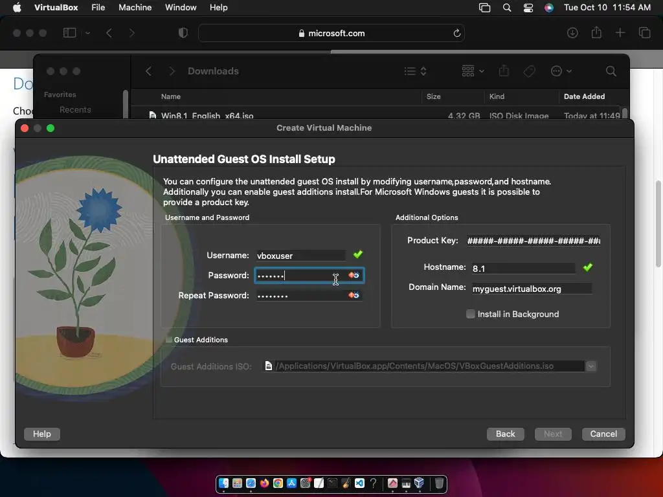Enable the Install in Background checkbox
Screen dimensions: 663x497
(470, 314)
